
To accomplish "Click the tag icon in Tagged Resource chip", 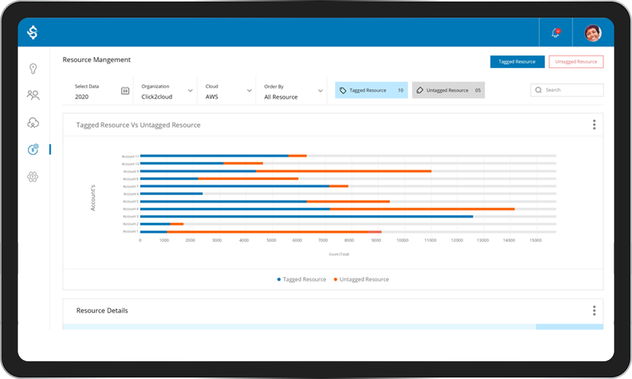I will pos(343,90).
